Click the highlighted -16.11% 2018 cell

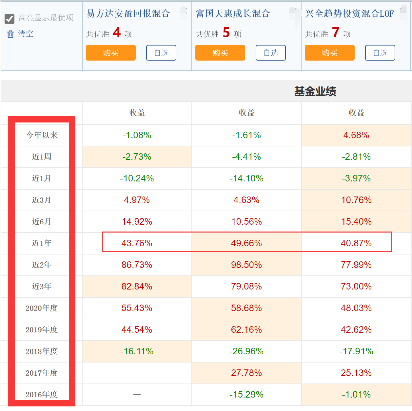pos(137,351)
